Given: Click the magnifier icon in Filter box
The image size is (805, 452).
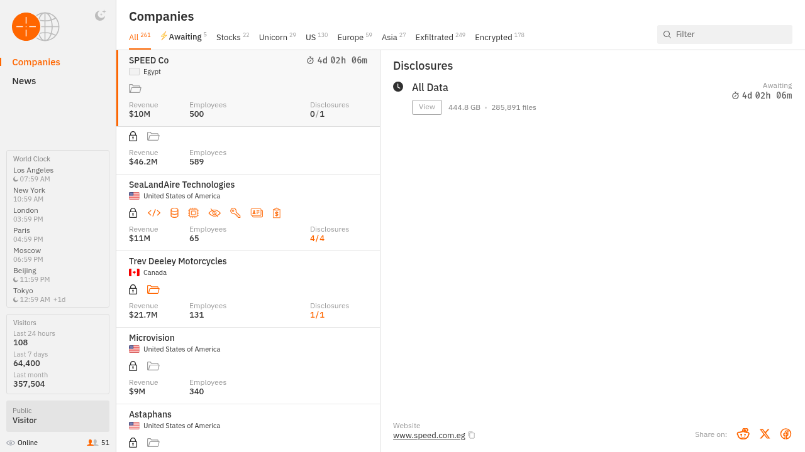Looking at the screenshot, I should pyautogui.click(x=667, y=35).
